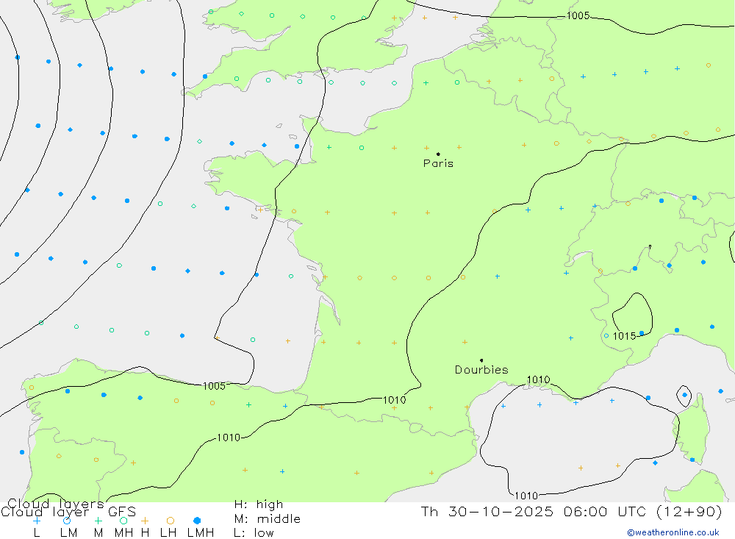
Task: Open the weatheronline.co.uk copyright link
Action: point(673,532)
